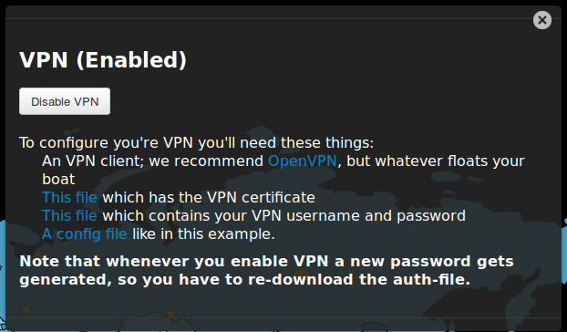Click the blue map strip at the left edge

tap(3, 275)
